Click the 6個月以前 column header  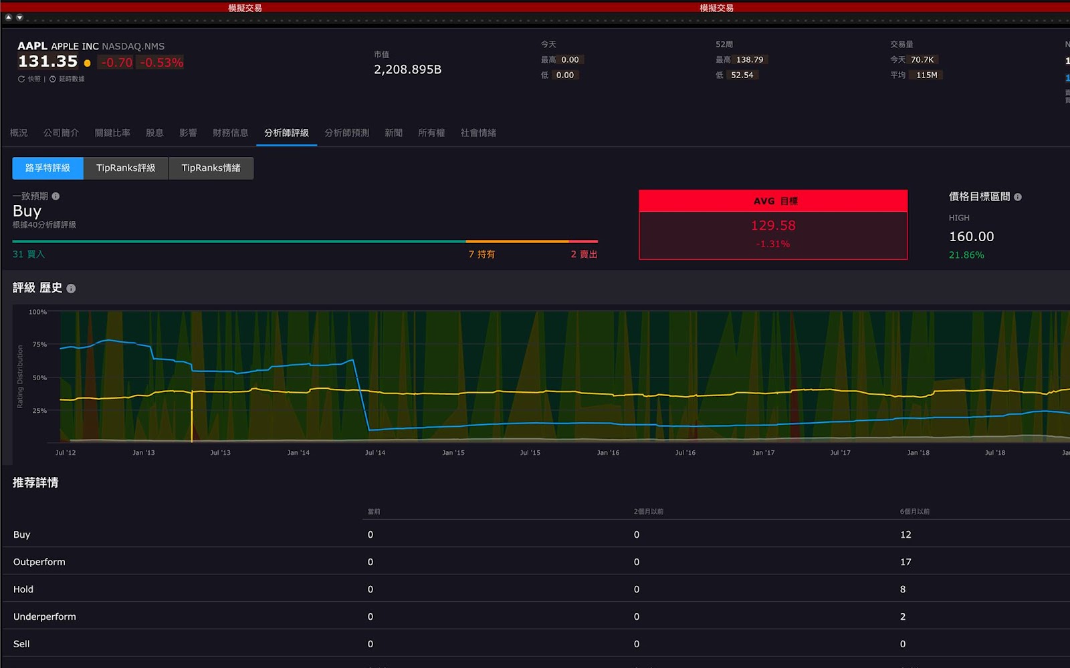click(915, 512)
